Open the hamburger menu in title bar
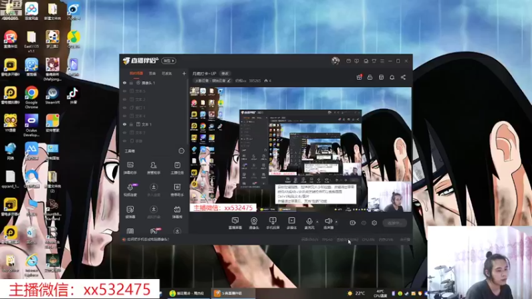The height and width of the screenshot is (299, 532). point(382,61)
